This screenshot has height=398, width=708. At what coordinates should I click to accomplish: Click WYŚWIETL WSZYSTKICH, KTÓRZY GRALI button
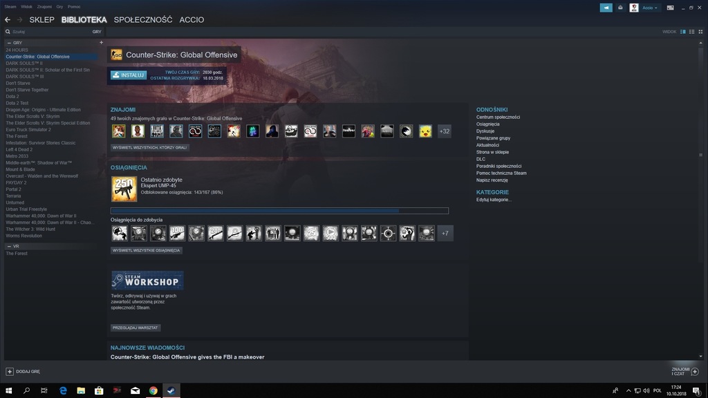click(x=149, y=148)
